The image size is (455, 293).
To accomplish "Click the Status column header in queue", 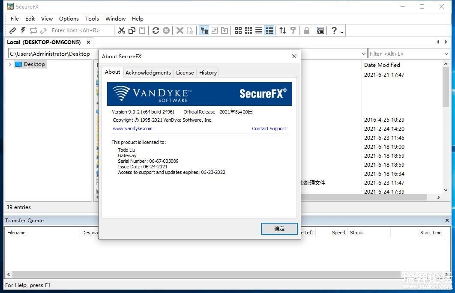I will coord(369,233).
